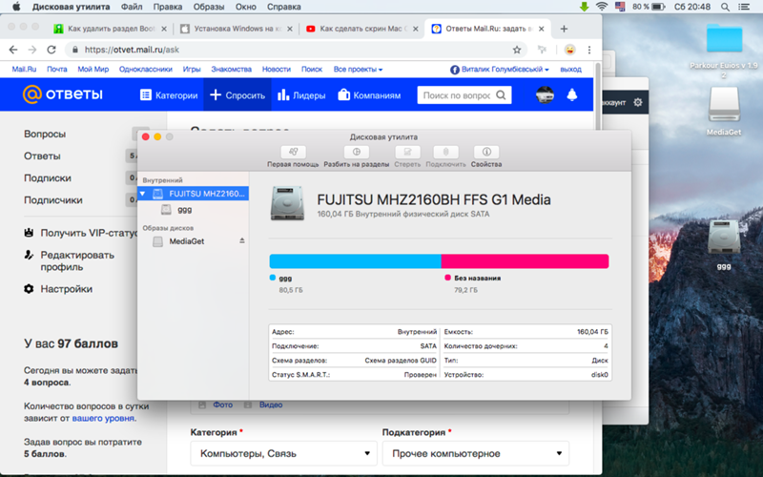Open notifications bell icon
This screenshot has height=477, width=763.
pos(572,94)
